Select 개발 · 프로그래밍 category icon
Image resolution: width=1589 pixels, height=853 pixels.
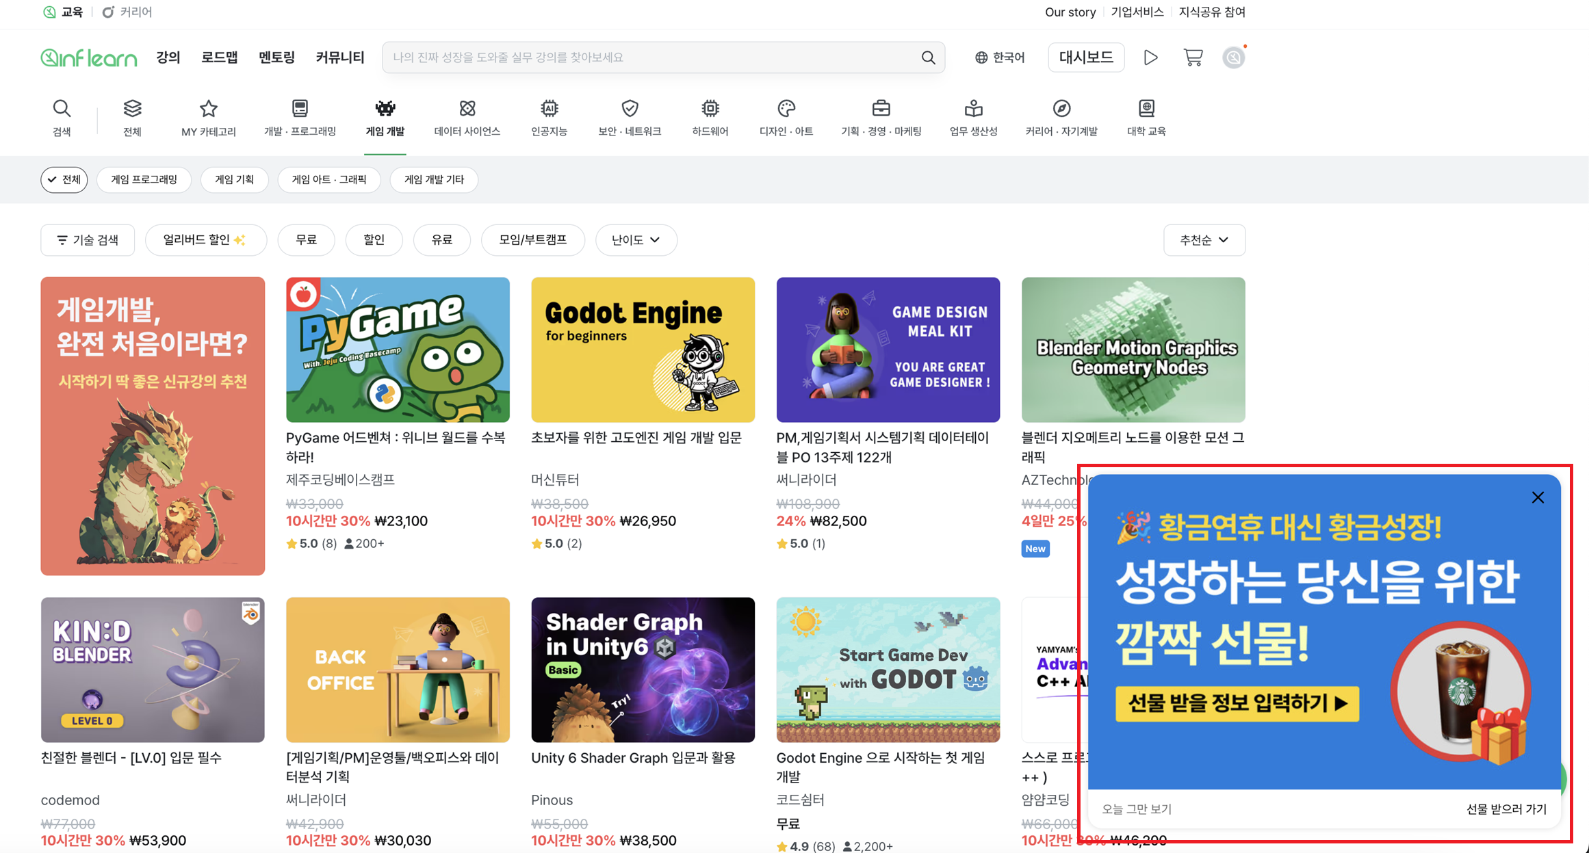[x=300, y=108]
